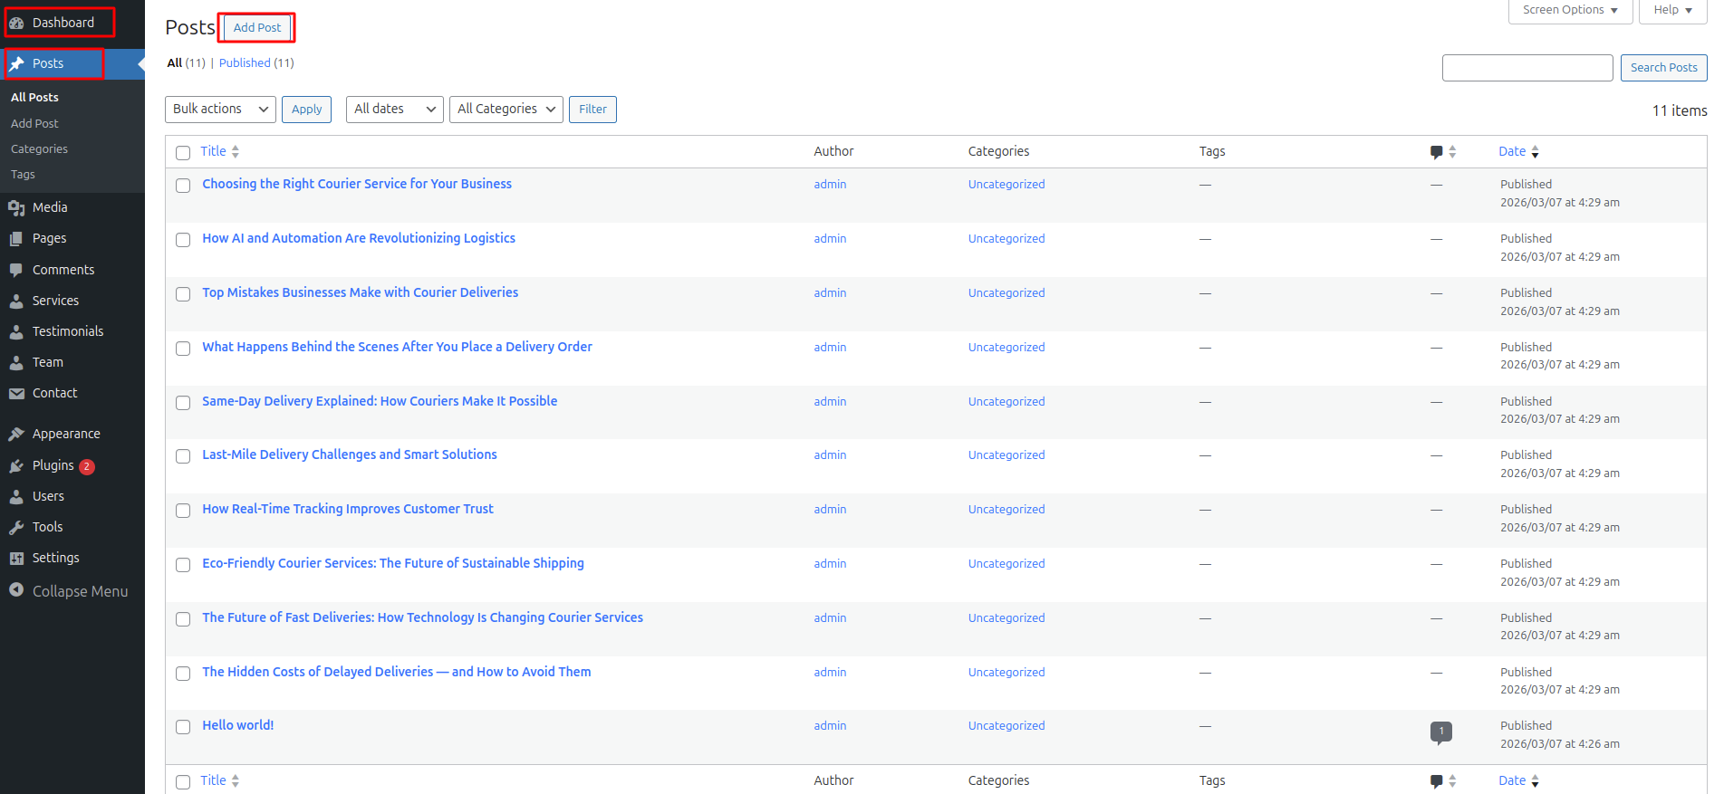Image resolution: width=1724 pixels, height=794 pixels.
Task: Click the Contact envelope icon in sidebar
Action: click(x=16, y=393)
